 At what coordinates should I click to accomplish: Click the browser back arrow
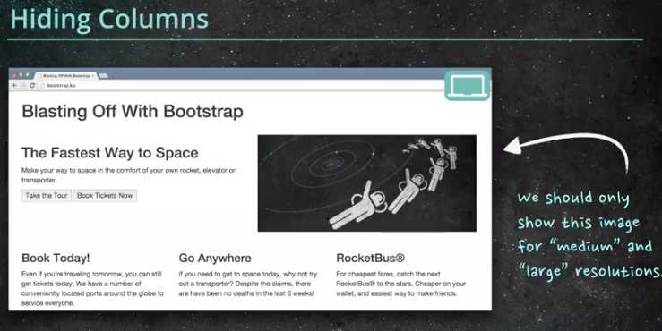tap(14, 85)
